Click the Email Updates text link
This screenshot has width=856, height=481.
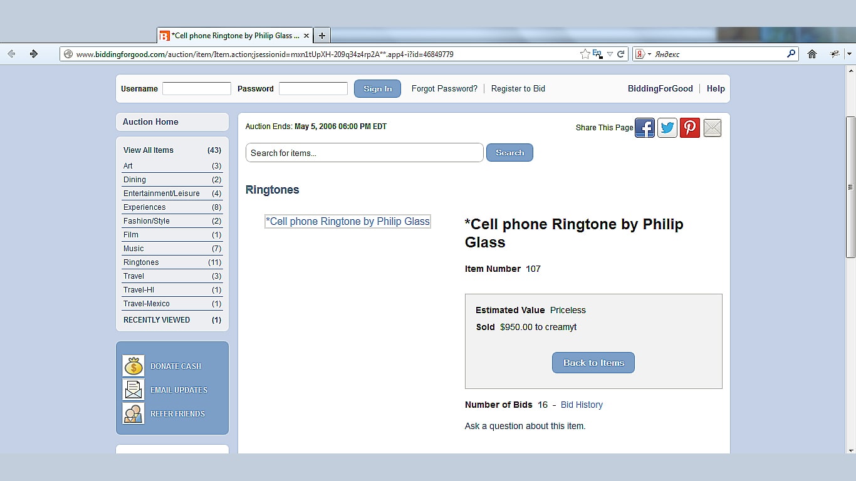point(179,390)
